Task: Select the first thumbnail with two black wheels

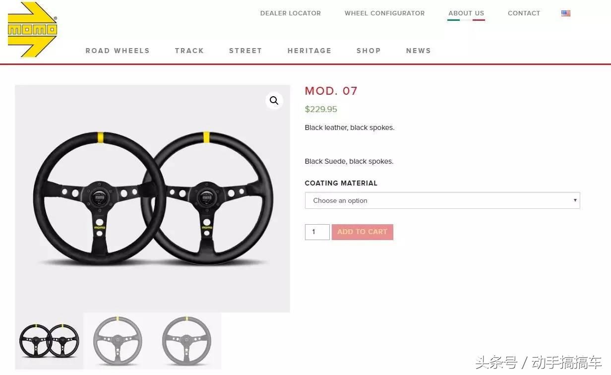Action: click(x=49, y=341)
